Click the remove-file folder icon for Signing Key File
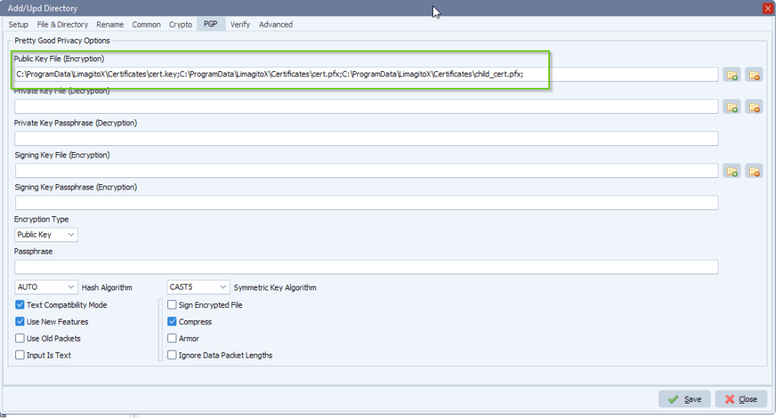Screen dimensions: 782x418 pos(754,171)
